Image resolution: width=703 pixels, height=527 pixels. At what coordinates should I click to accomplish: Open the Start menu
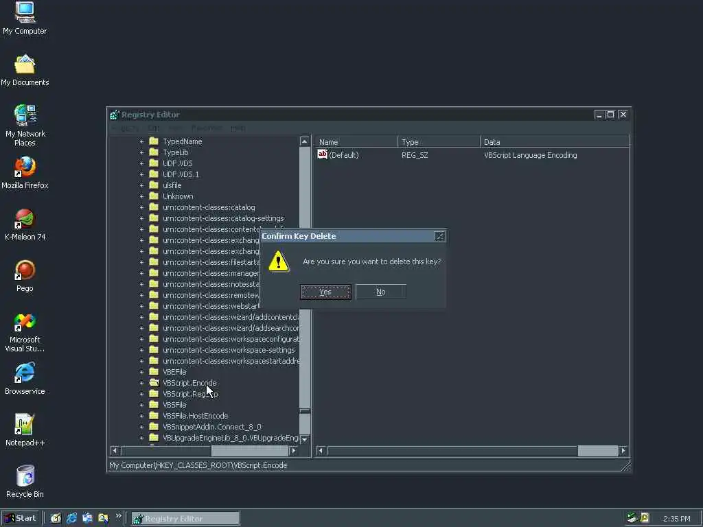[21, 519]
